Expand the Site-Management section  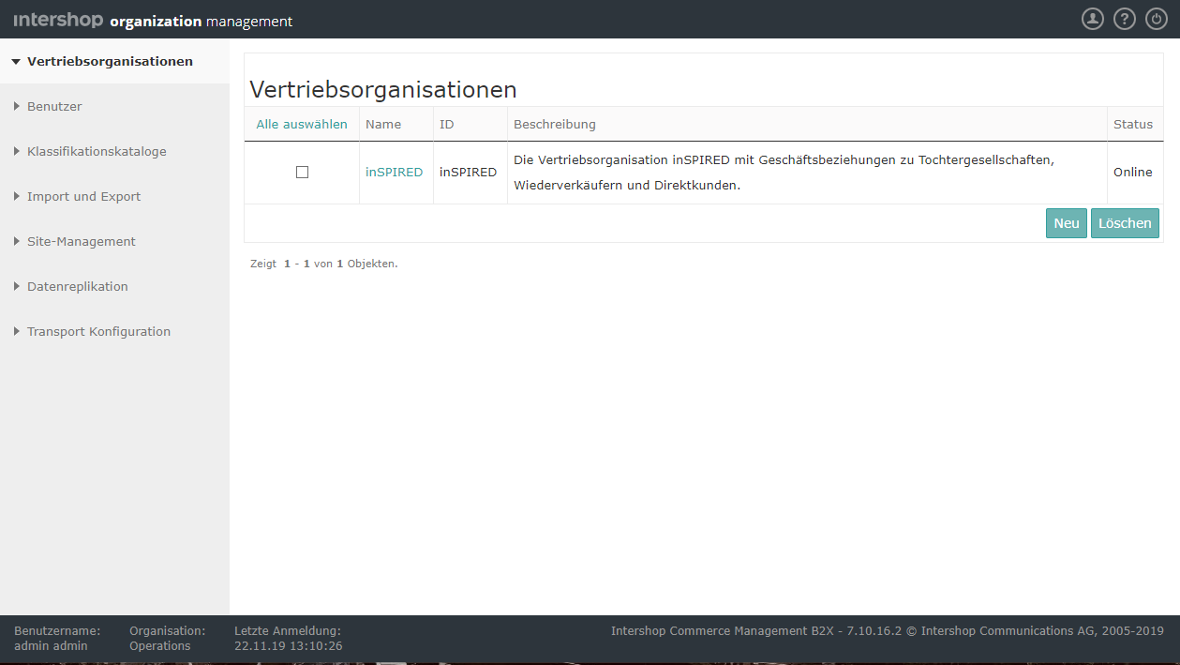point(80,241)
